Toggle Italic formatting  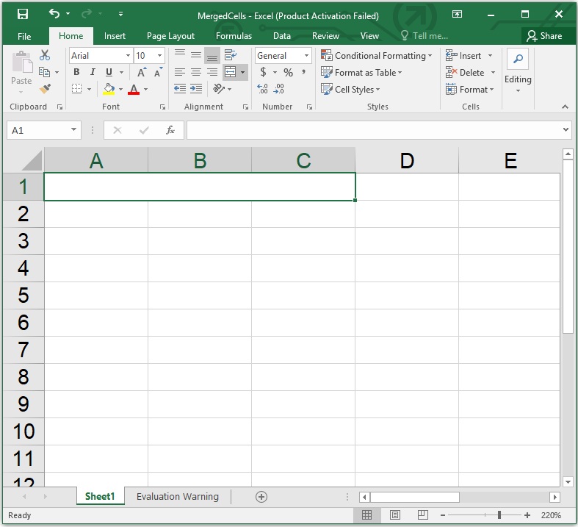click(93, 72)
